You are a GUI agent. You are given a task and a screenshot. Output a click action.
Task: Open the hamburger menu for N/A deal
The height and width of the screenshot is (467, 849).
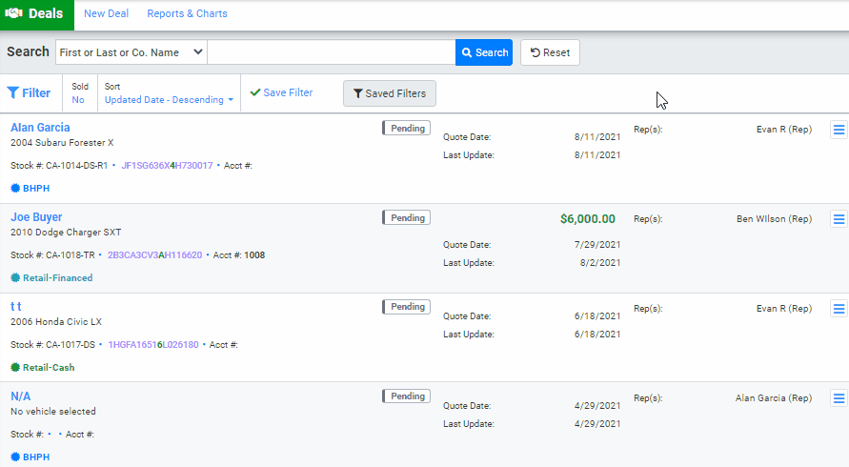point(839,398)
